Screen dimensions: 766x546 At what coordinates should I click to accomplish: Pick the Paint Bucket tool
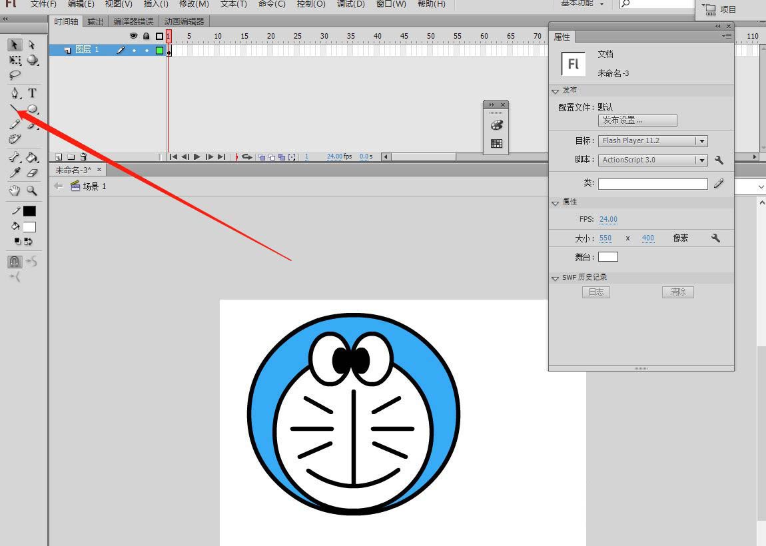(32, 158)
